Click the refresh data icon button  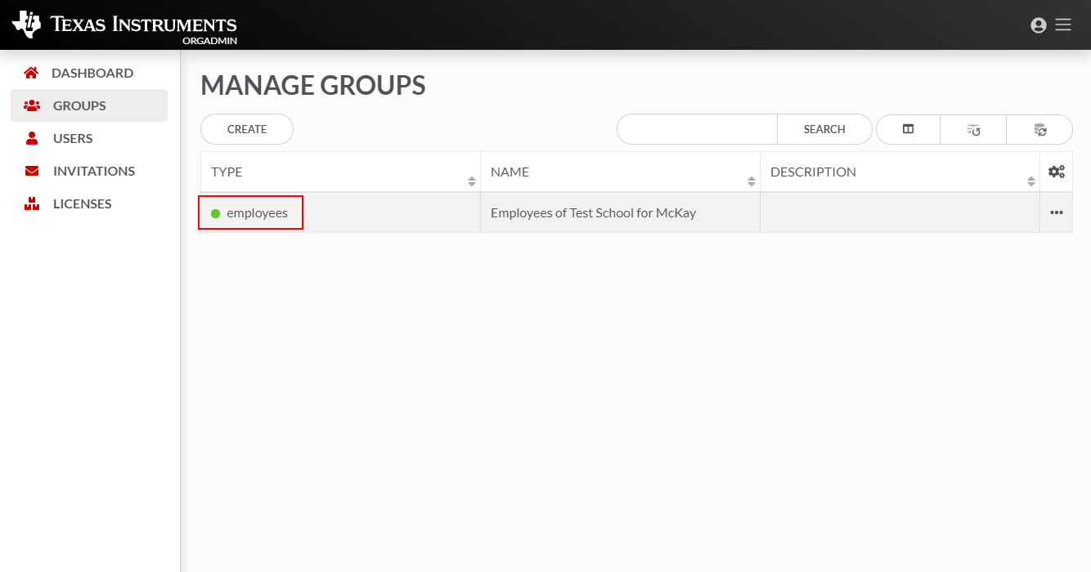pyautogui.click(x=1039, y=129)
